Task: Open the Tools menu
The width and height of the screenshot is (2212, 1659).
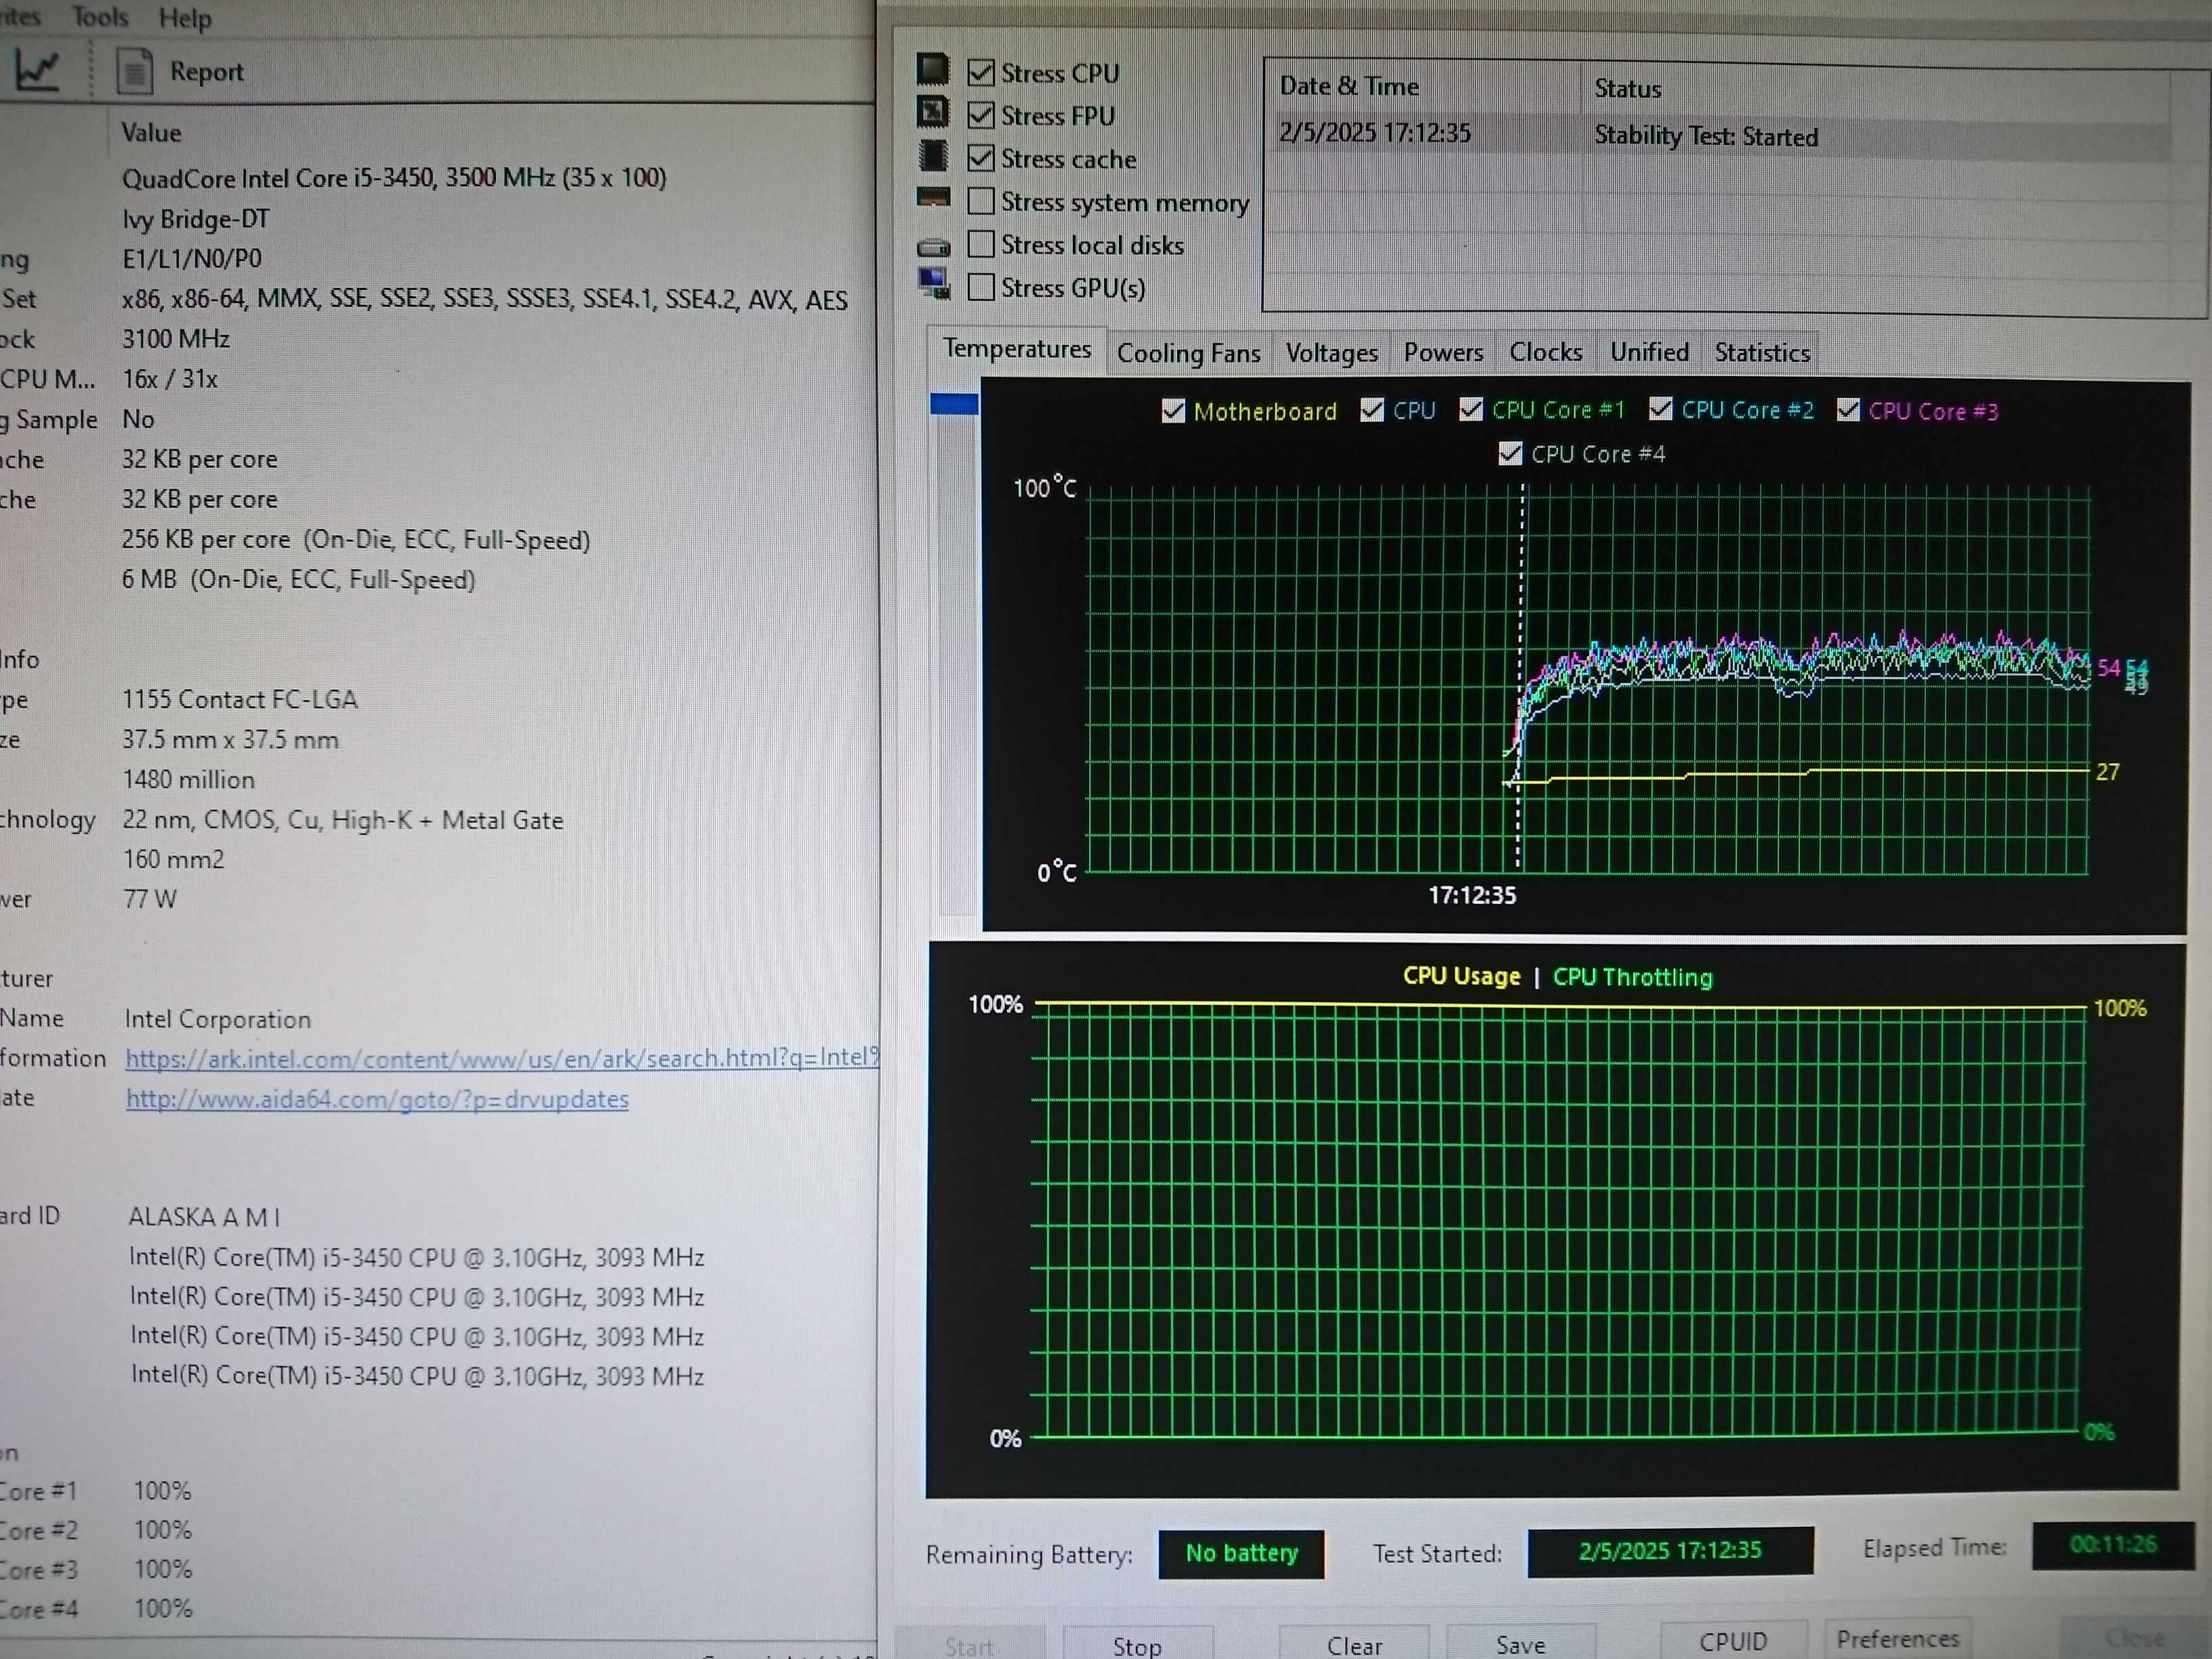Action: pos(100,16)
